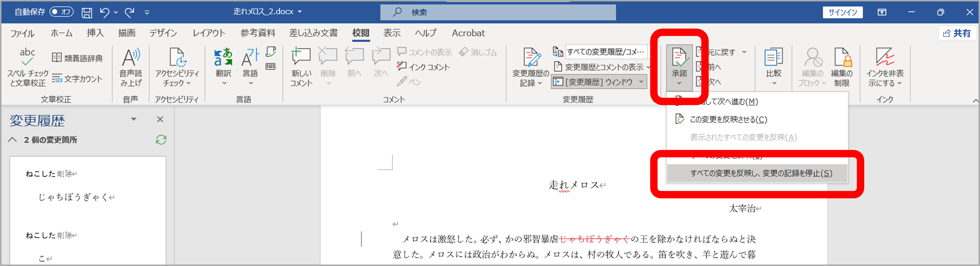Viewport: 980px width, 266px height.
Task: Open the 言語 language menu
Action: pyautogui.click(x=250, y=67)
